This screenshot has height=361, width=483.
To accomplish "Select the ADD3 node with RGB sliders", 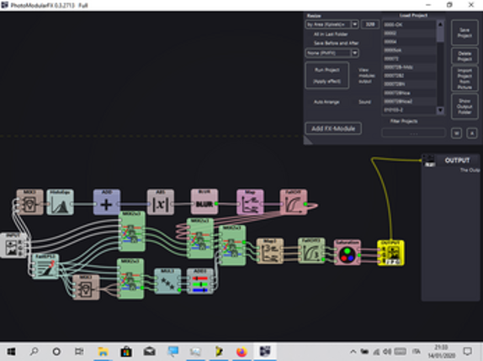I will tap(200, 281).
